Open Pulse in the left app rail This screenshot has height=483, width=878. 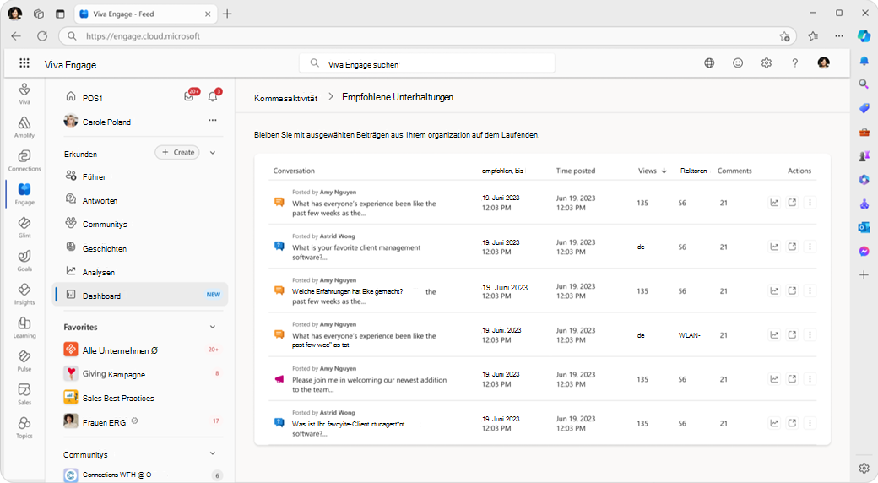pos(24,361)
